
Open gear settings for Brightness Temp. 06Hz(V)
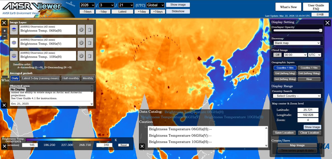pyautogui.click(x=81, y=43)
